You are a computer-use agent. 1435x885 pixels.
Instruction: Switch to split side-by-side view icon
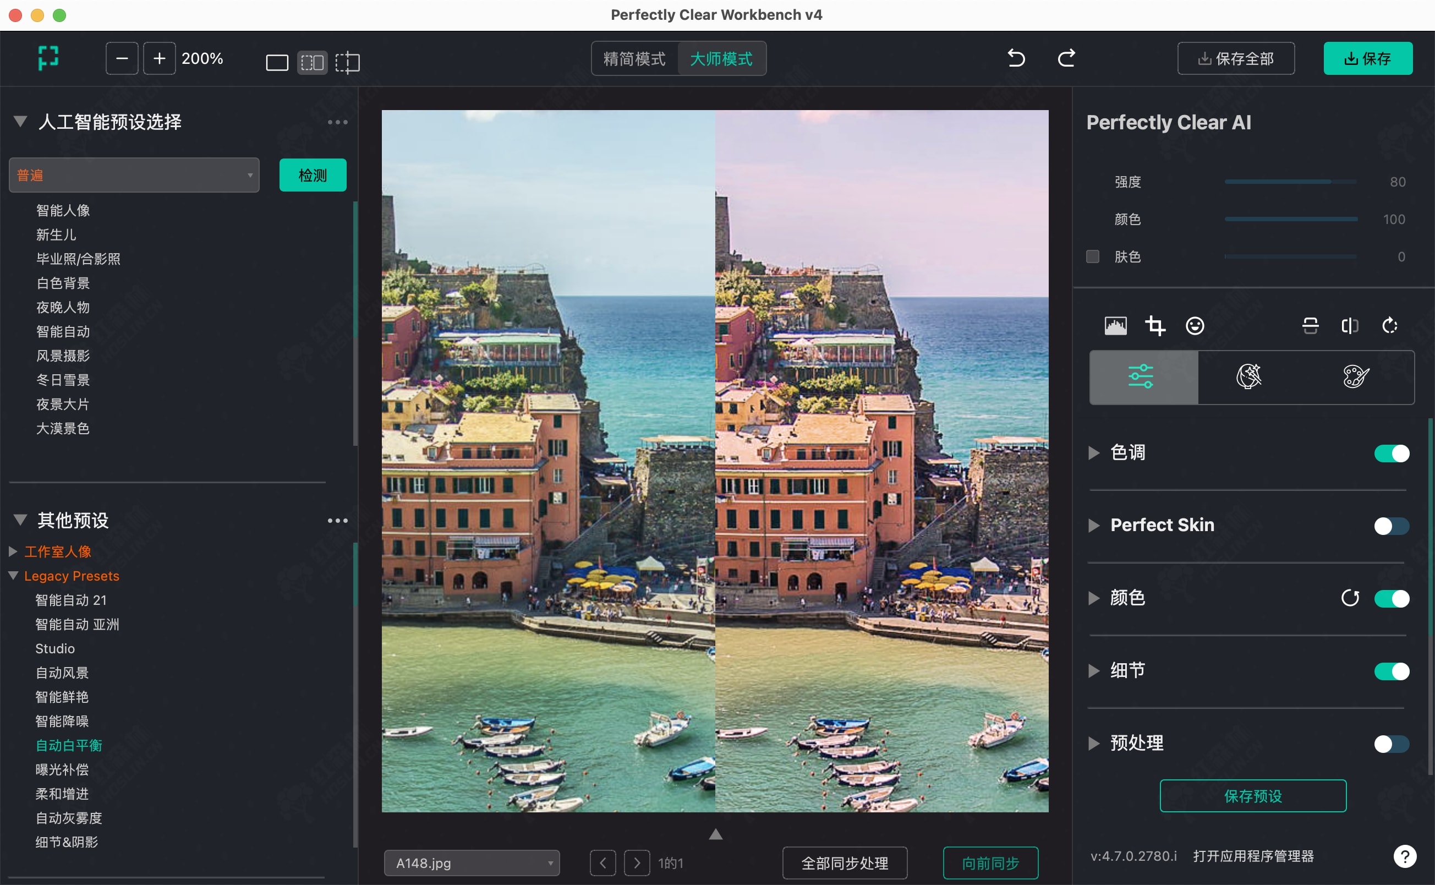[312, 62]
